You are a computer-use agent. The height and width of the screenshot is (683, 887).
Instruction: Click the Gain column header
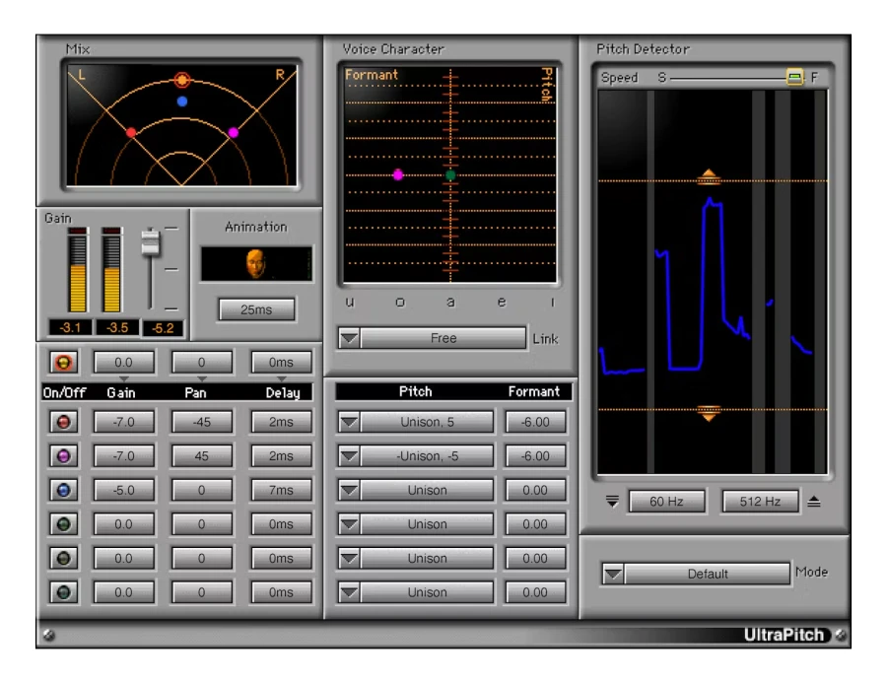(x=121, y=392)
